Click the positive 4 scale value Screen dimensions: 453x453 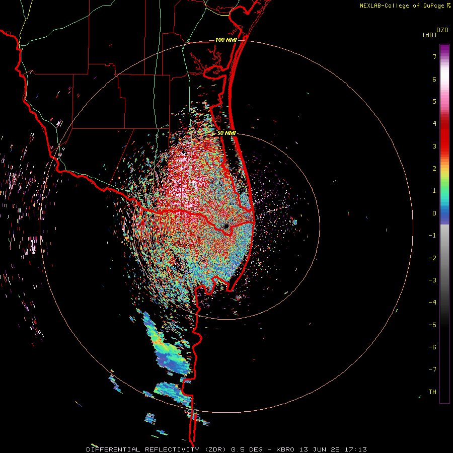pyautogui.click(x=434, y=124)
